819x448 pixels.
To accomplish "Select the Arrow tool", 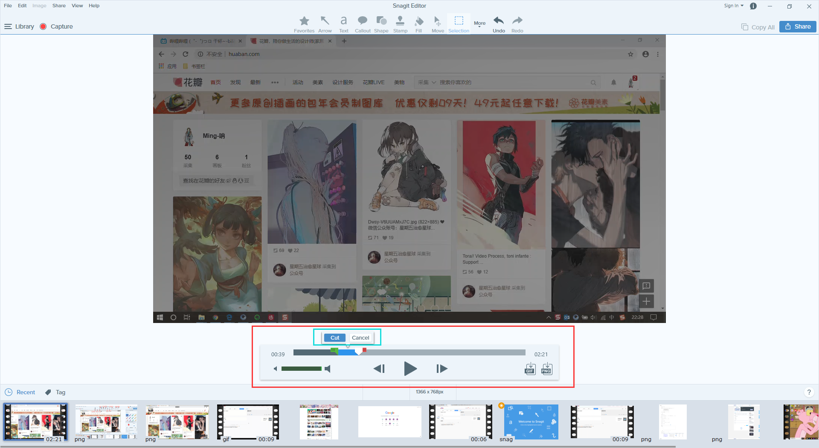I will (325, 24).
